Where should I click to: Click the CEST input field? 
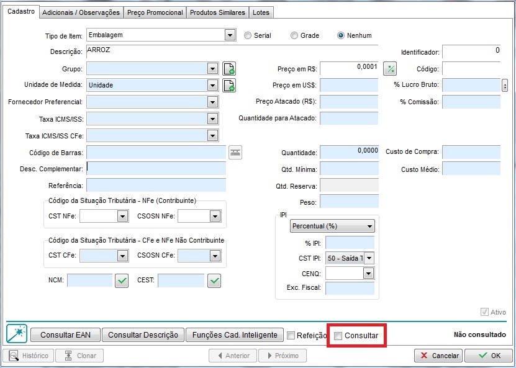click(x=181, y=280)
